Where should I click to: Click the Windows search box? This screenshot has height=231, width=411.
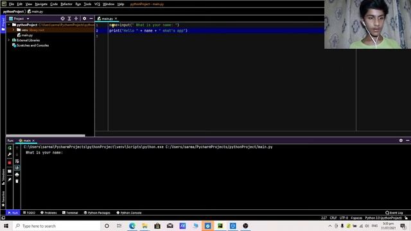click(x=57, y=226)
